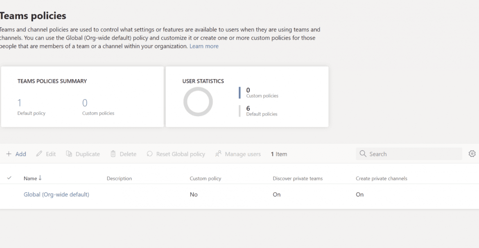This screenshot has width=479, height=248.
Task: Click the User Statistics donut chart
Action: (x=198, y=102)
